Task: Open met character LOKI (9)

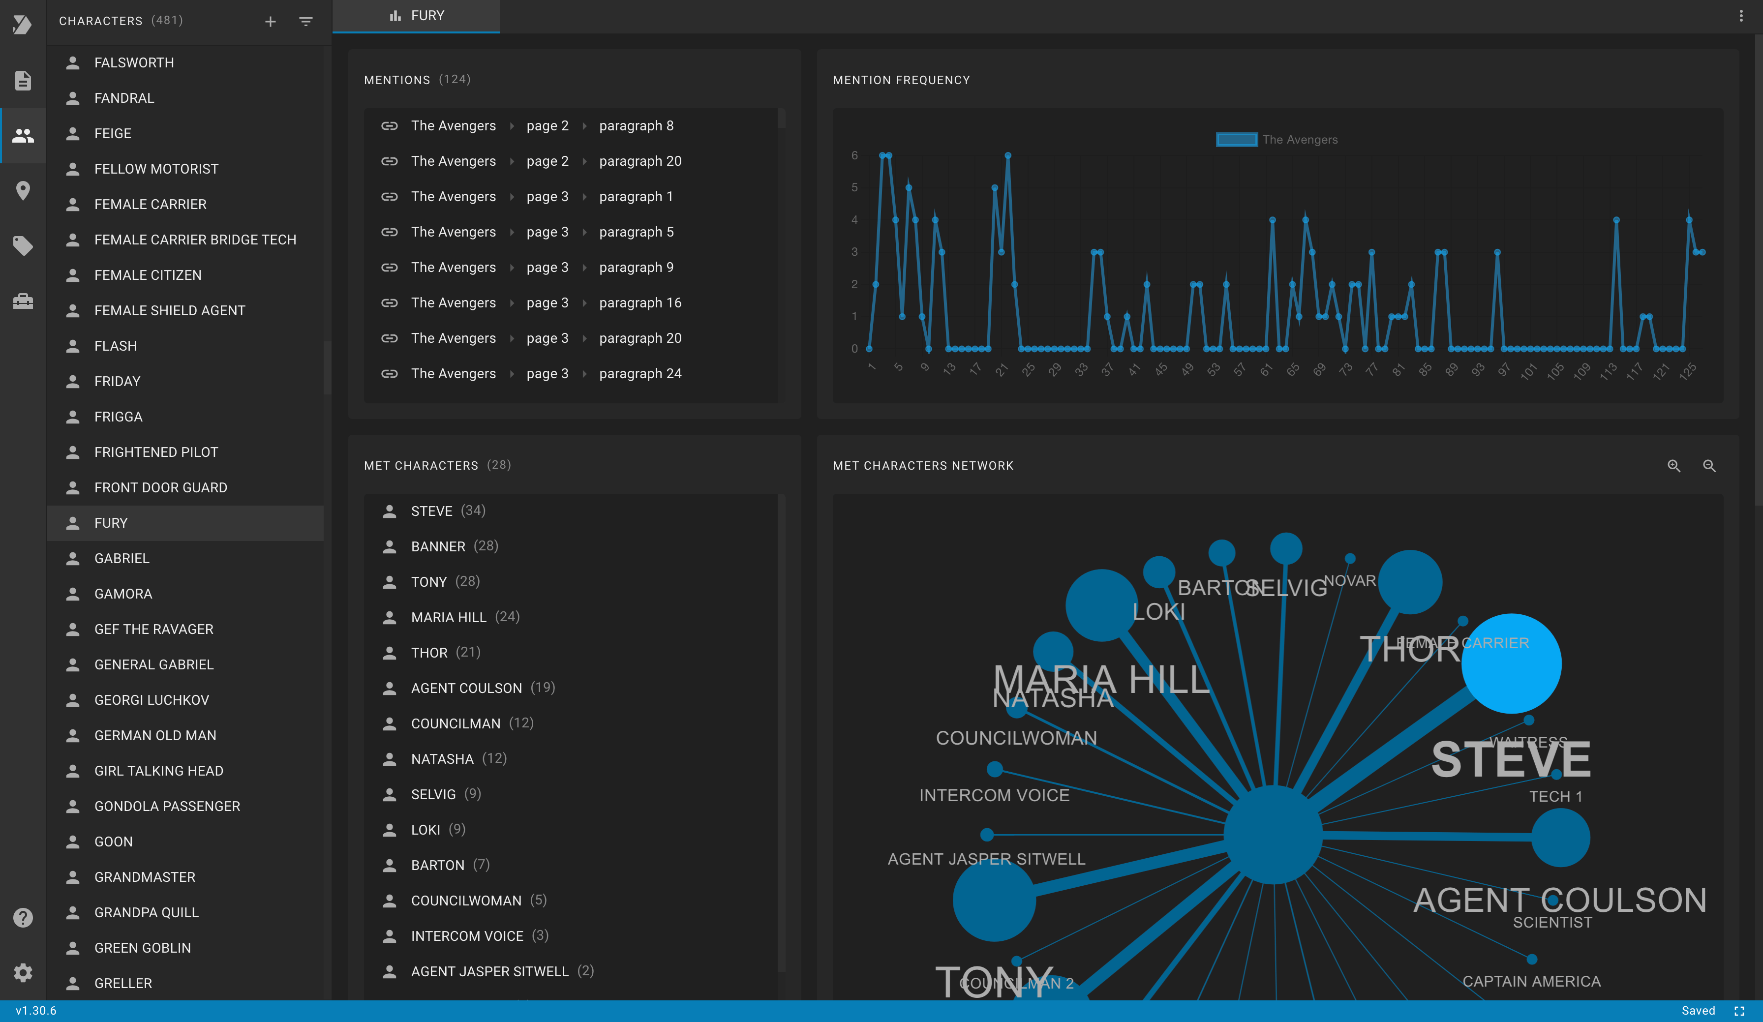Action: coord(570,830)
